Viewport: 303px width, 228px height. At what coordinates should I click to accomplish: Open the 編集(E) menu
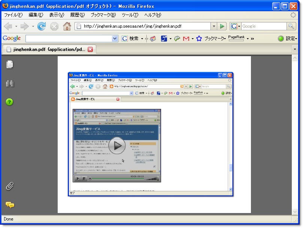pos(36,15)
